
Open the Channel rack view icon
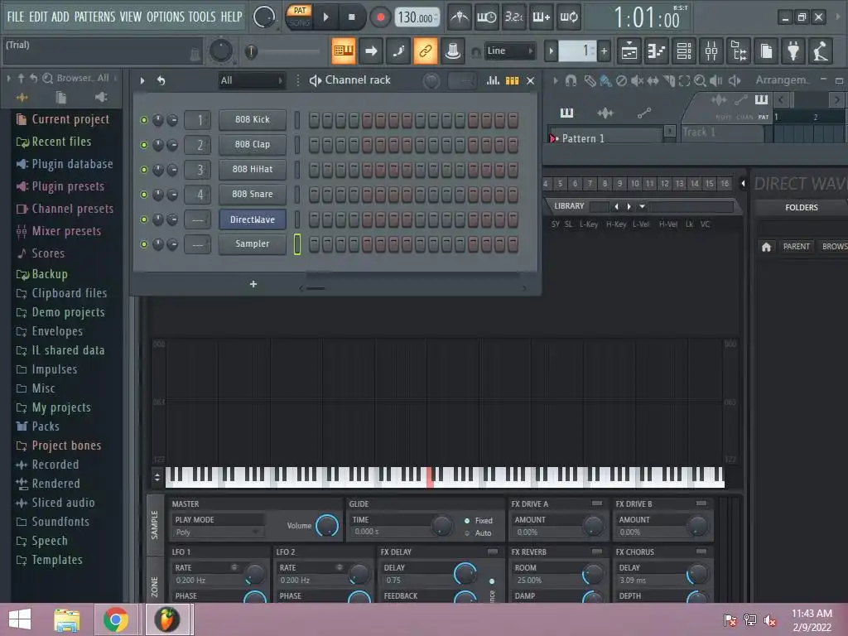[x=684, y=51]
